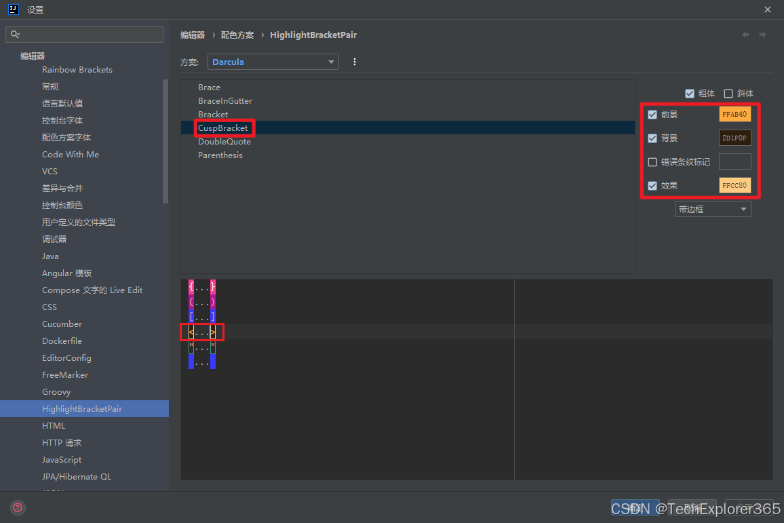The image size is (784, 523).
Task: Uncheck the 前景 foreground checkbox
Action: click(x=652, y=115)
